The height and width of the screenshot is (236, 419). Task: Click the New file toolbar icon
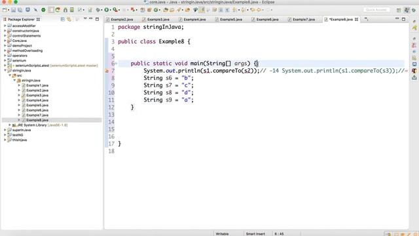point(5,10)
